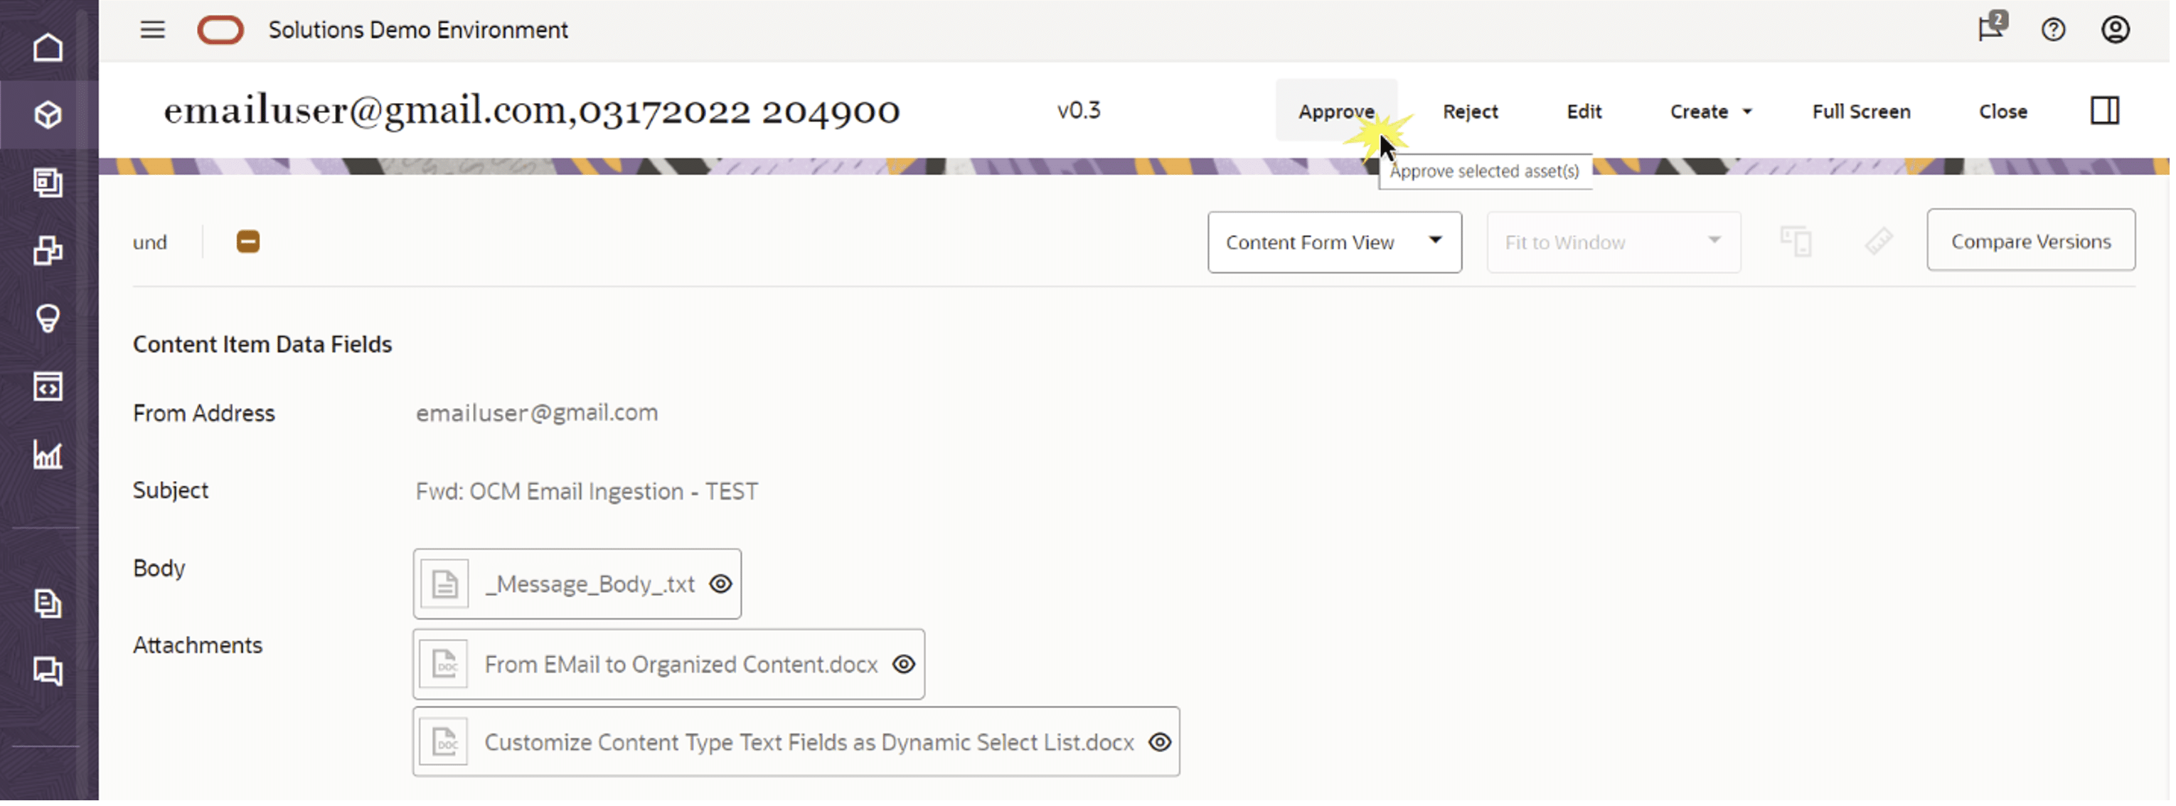Click the Attachments field label
The width and height of the screenshot is (2176, 806).
click(198, 645)
